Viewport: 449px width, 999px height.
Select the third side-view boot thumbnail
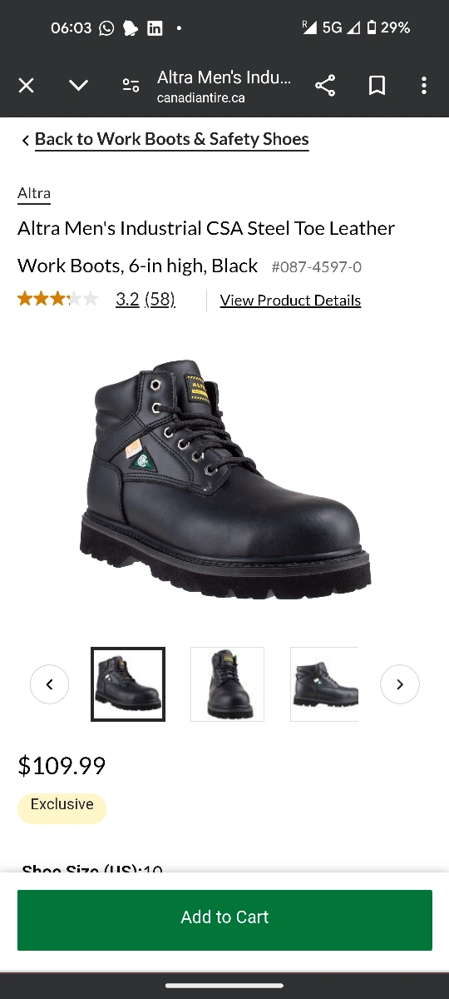tap(325, 684)
